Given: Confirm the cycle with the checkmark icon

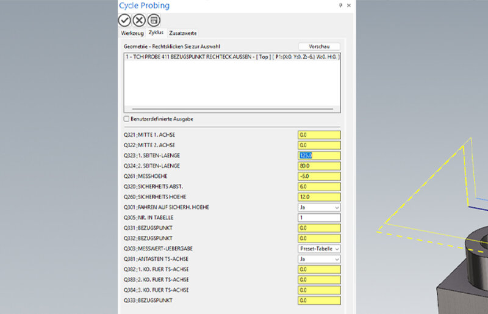Looking at the screenshot, I should click(x=124, y=20).
